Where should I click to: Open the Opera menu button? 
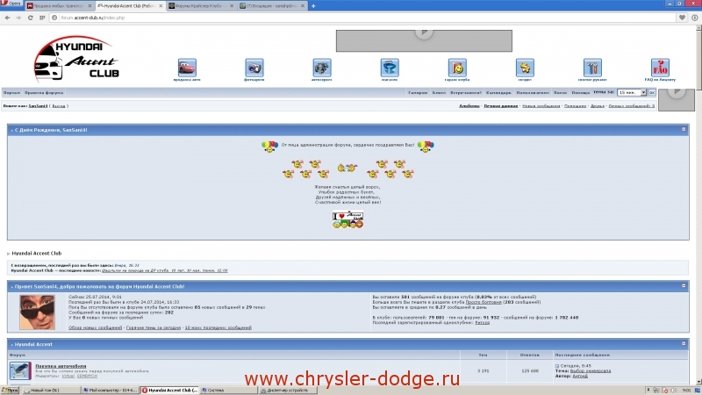coord(11,4)
